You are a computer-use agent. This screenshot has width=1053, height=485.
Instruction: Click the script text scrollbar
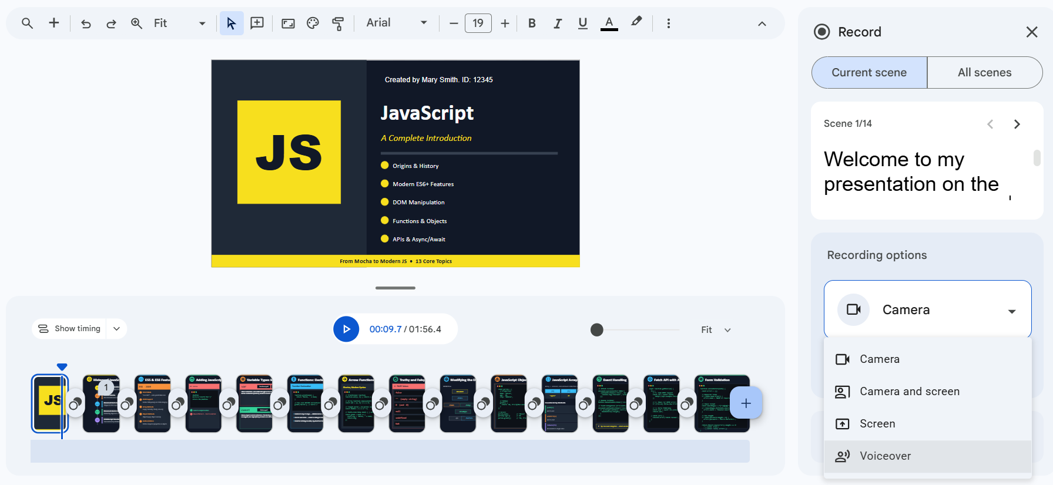tap(1037, 158)
